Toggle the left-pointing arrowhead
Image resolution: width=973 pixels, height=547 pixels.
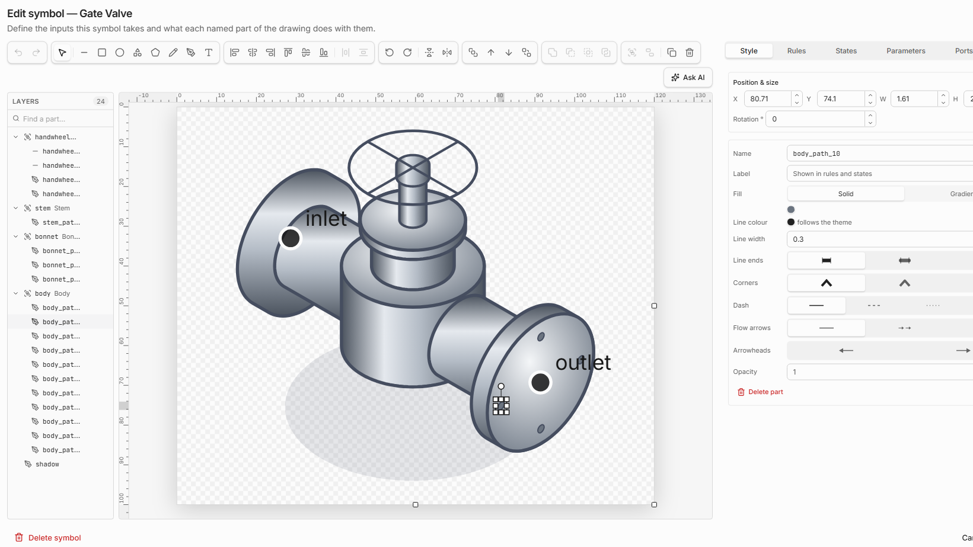point(846,350)
